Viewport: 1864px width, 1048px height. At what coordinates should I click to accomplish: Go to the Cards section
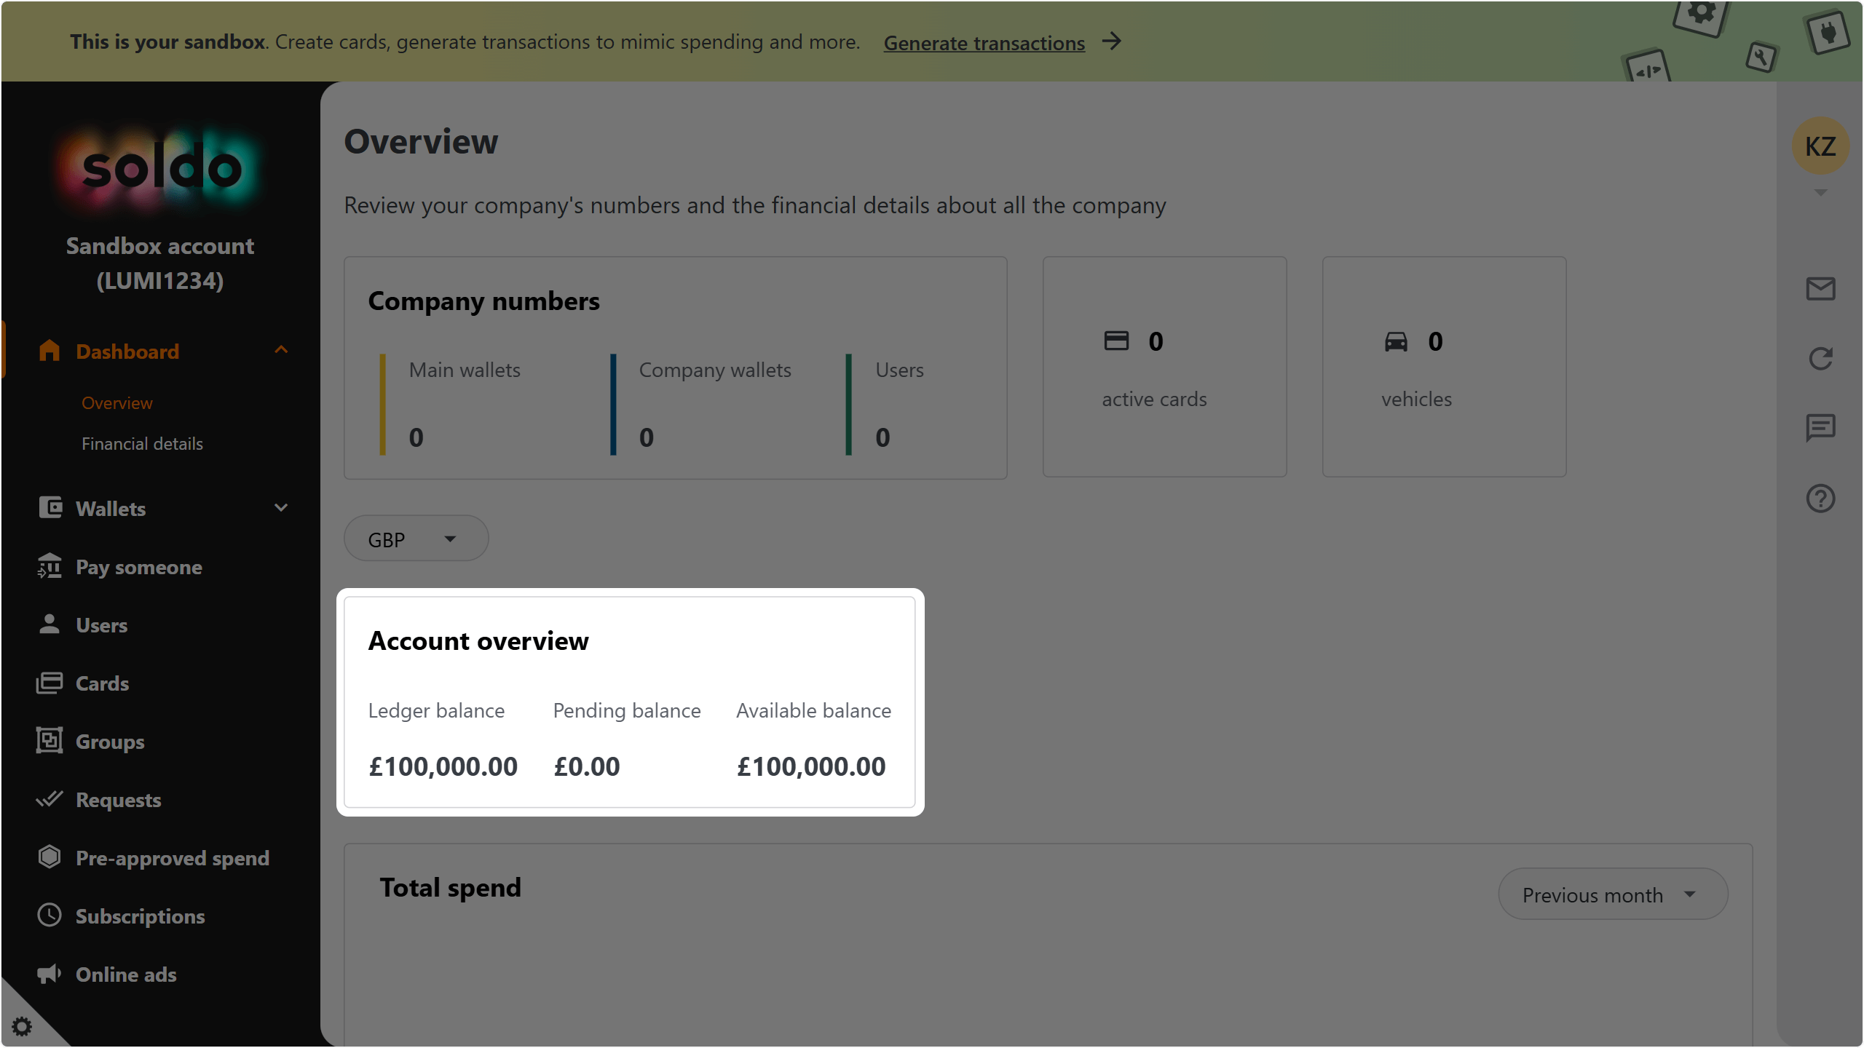point(103,683)
